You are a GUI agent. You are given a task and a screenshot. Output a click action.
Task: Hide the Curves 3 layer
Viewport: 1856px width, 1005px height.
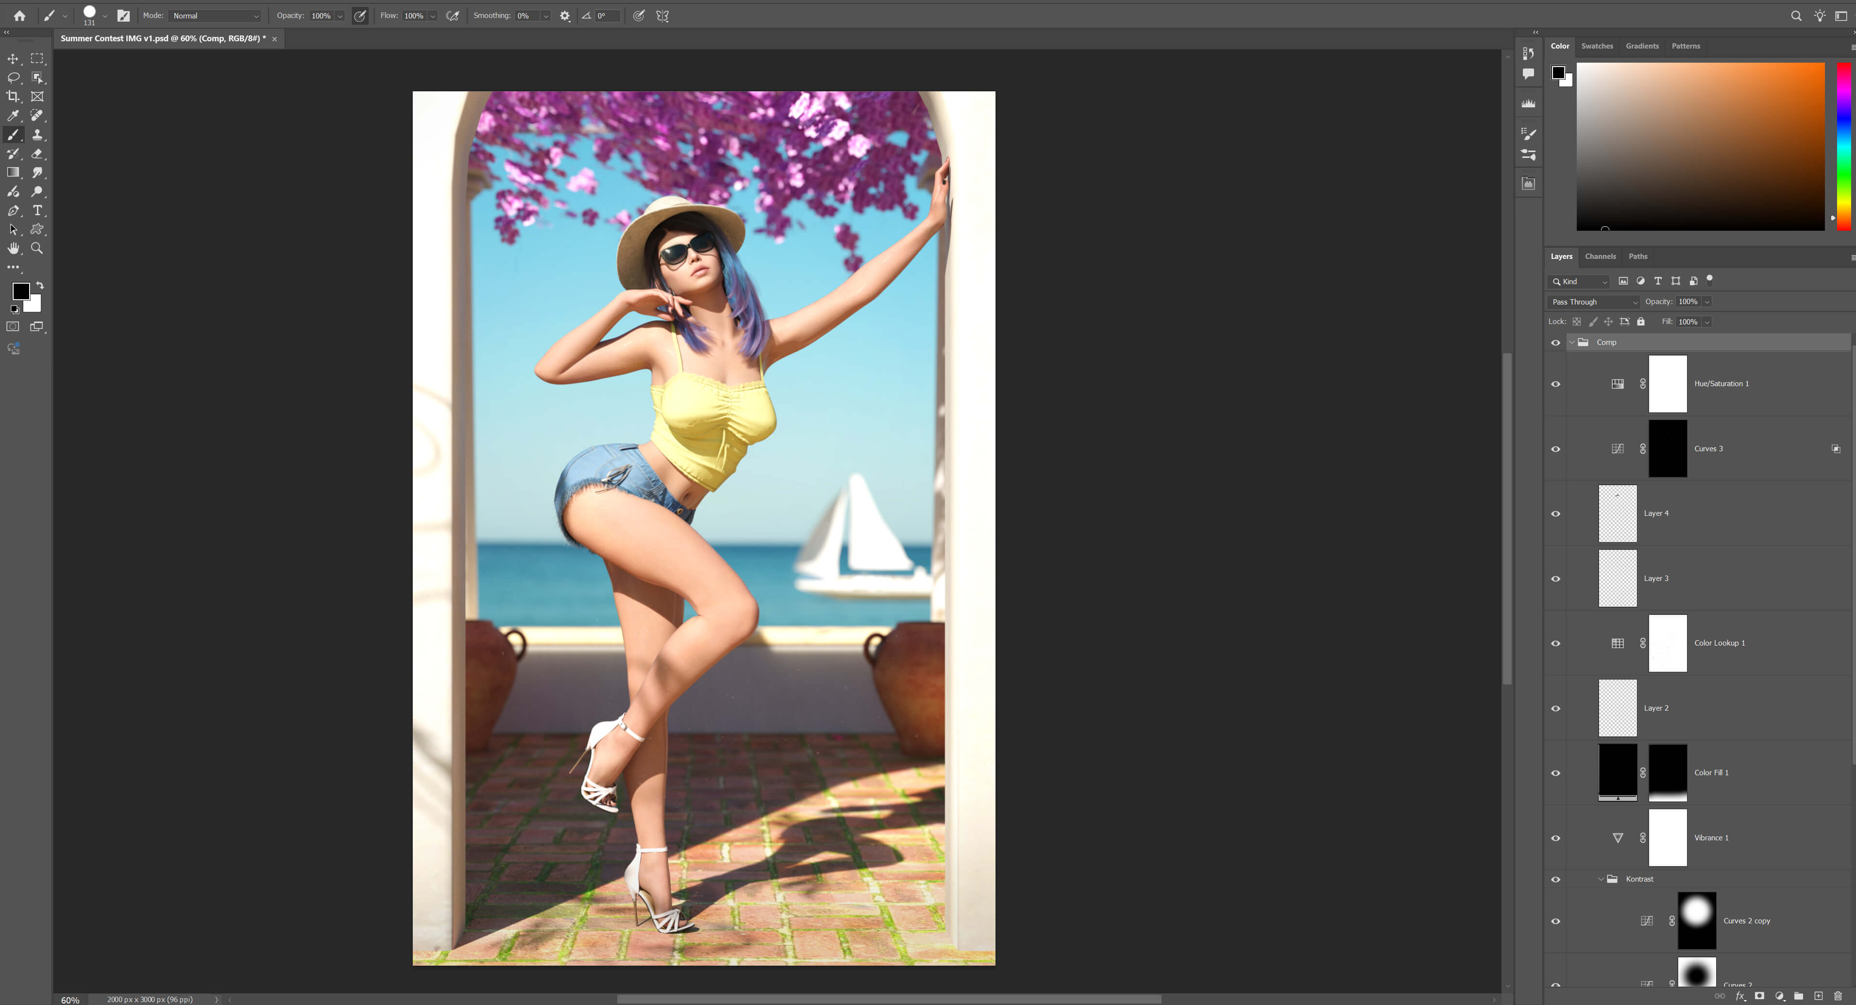tap(1555, 448)
